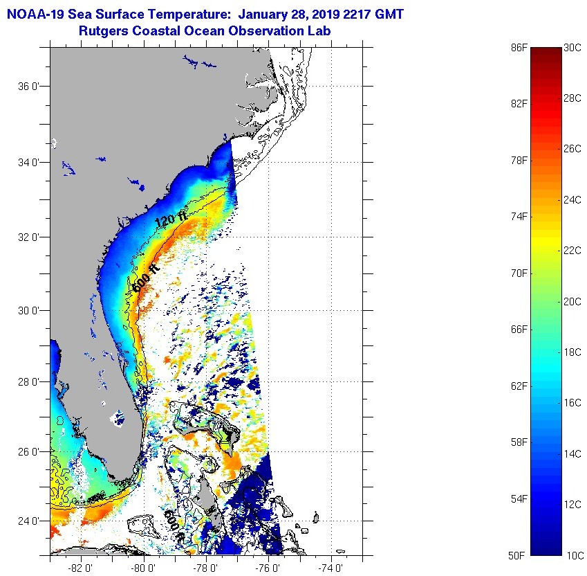Click the 20C label beside the color bar
Image resolution: width=587 pixels, height=576 pixels.
tap(572, 301)
